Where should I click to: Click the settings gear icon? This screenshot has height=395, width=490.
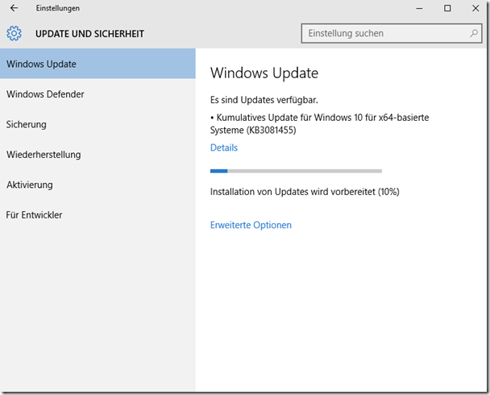click(14, 33)
